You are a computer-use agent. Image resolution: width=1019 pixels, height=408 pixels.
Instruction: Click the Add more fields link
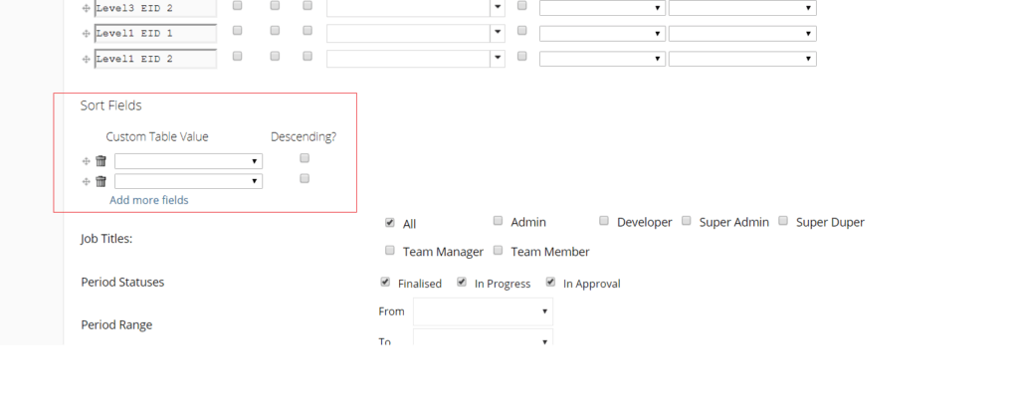(149, 200)
